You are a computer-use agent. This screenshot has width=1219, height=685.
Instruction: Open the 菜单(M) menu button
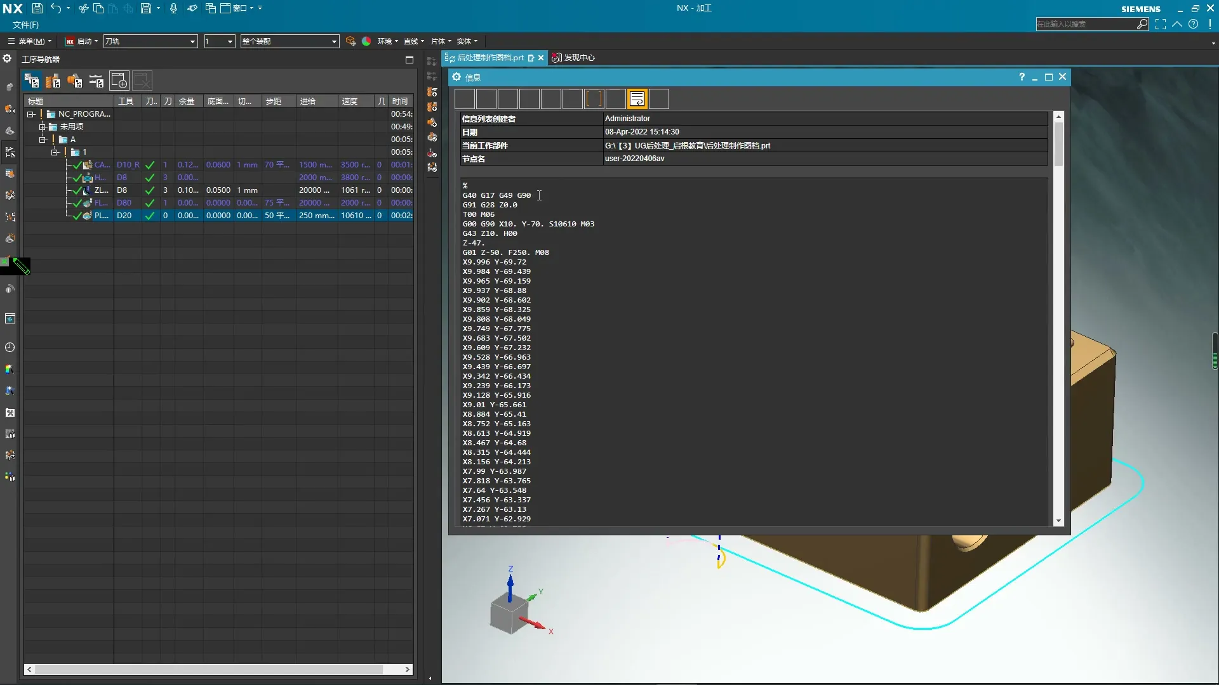point(30,41)
